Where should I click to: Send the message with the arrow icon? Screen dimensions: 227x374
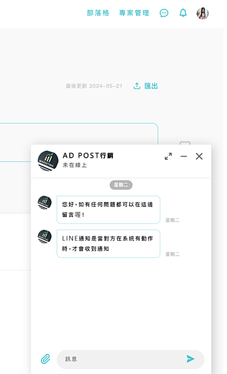190,358
